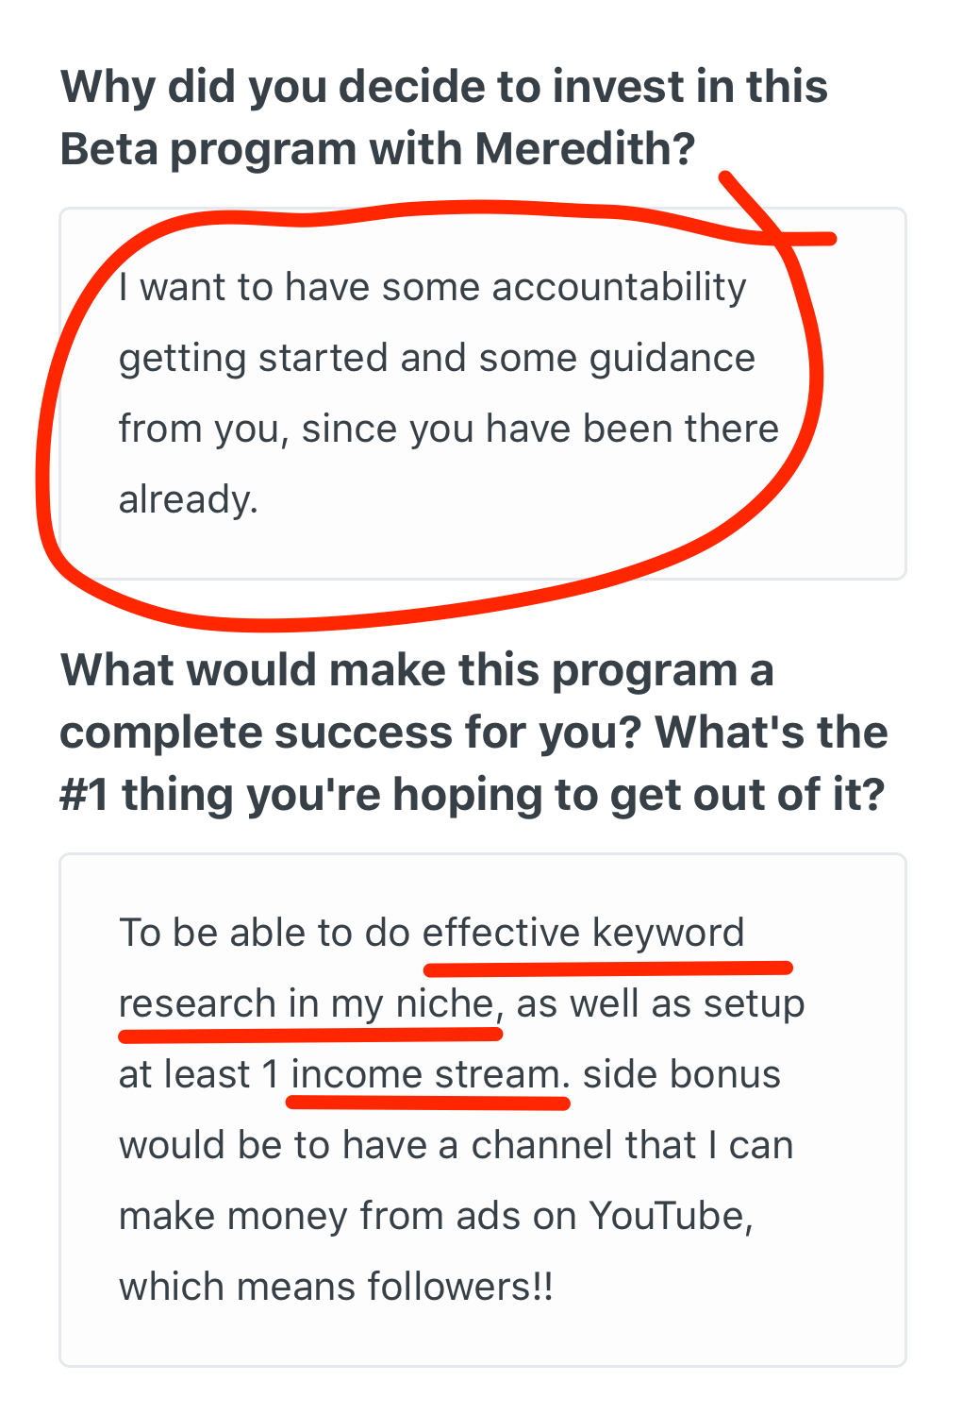963x1415 pixels.
Task: Click the words 'complete success' in second heading
Action: pyautogui.click(x=256, y=733)
